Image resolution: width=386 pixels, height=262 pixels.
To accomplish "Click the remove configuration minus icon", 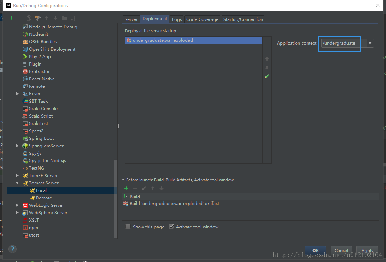I will (x=20, y=18).
